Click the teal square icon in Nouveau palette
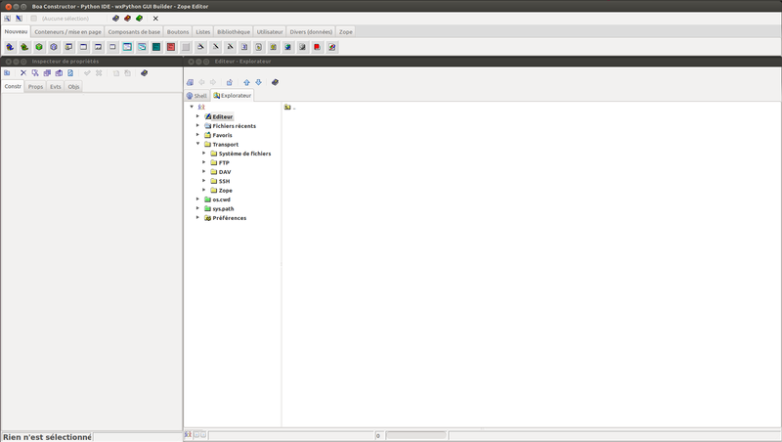 click(156, 46)
